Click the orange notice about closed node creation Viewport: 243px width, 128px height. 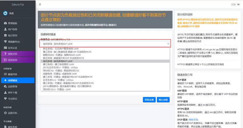click(103, 17)
